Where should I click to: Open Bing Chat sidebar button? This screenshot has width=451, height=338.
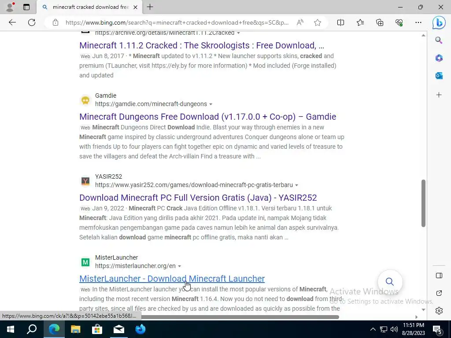(x=439, y=22)
